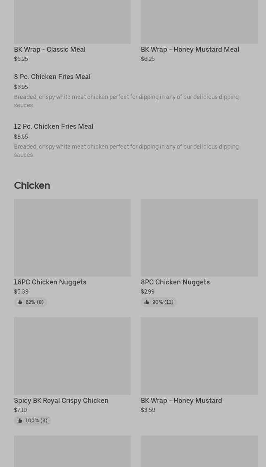Open the 8 Pc. Chicken Fries Meal
The width and height of the screenshot is (266, 467).
(x=52, y=77)
